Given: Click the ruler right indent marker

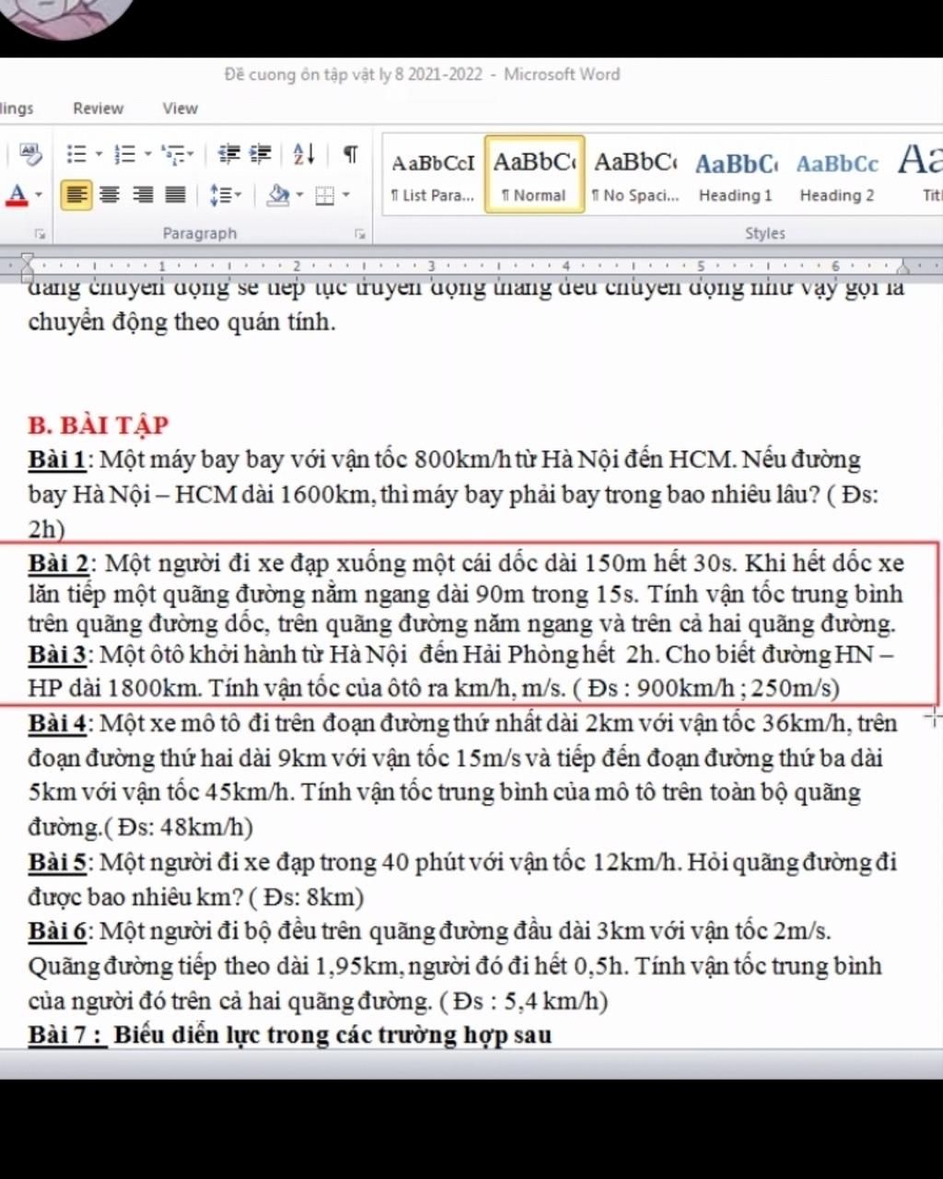Looking at the screenshot, I should tap(903, 268).
